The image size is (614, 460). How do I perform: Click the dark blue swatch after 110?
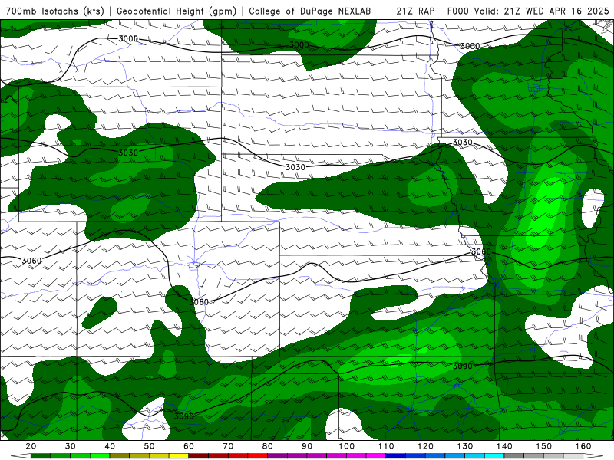[x=395, y=455]
